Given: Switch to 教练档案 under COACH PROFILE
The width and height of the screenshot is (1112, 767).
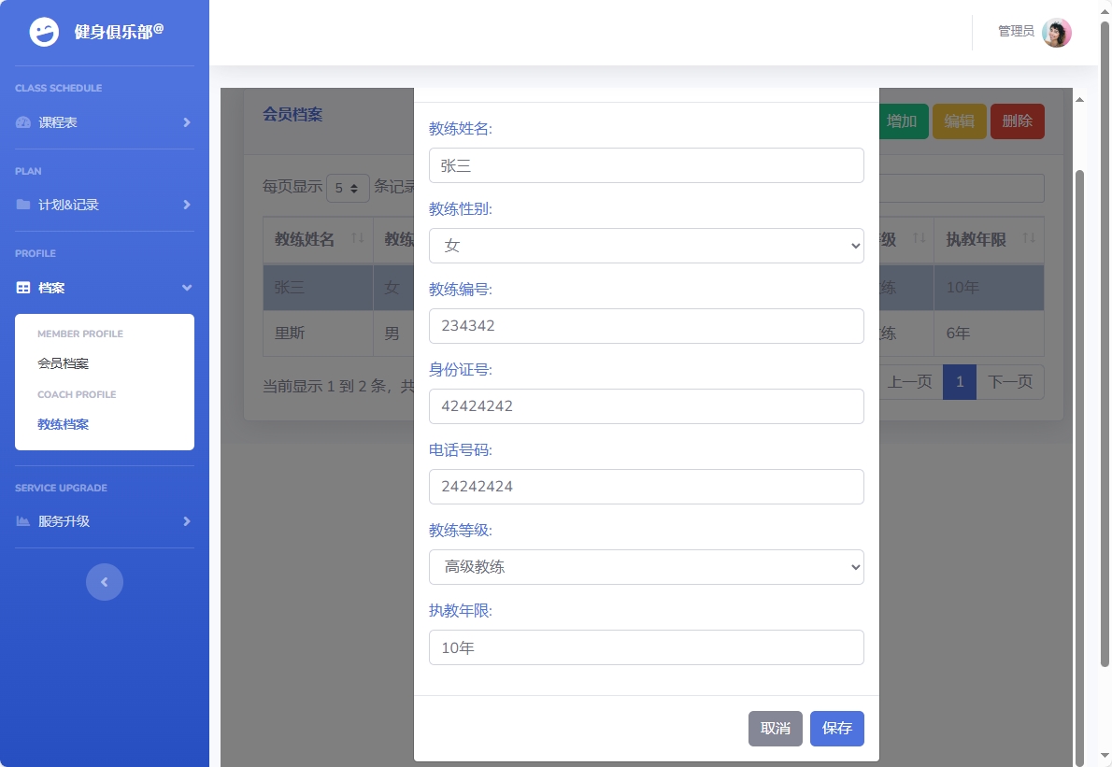Looking at the screenshot, I should (x=62, y=423).
